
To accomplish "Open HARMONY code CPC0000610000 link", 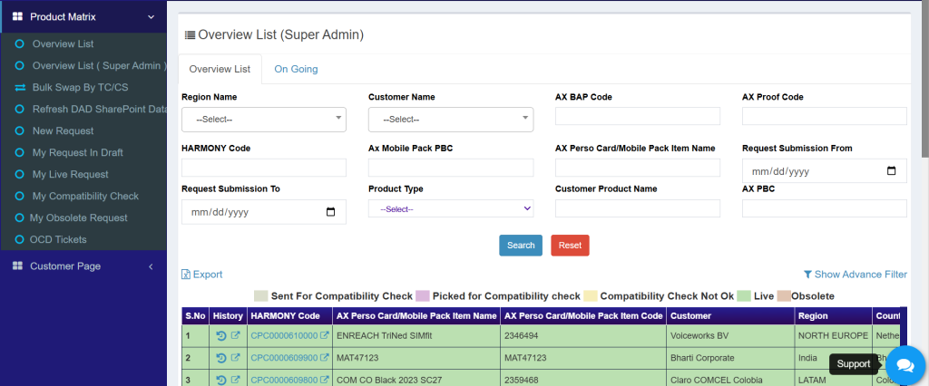I will coord(284,336).
